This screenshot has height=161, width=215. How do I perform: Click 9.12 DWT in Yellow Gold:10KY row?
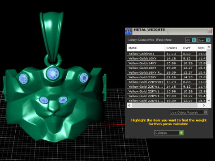(187, 59)
